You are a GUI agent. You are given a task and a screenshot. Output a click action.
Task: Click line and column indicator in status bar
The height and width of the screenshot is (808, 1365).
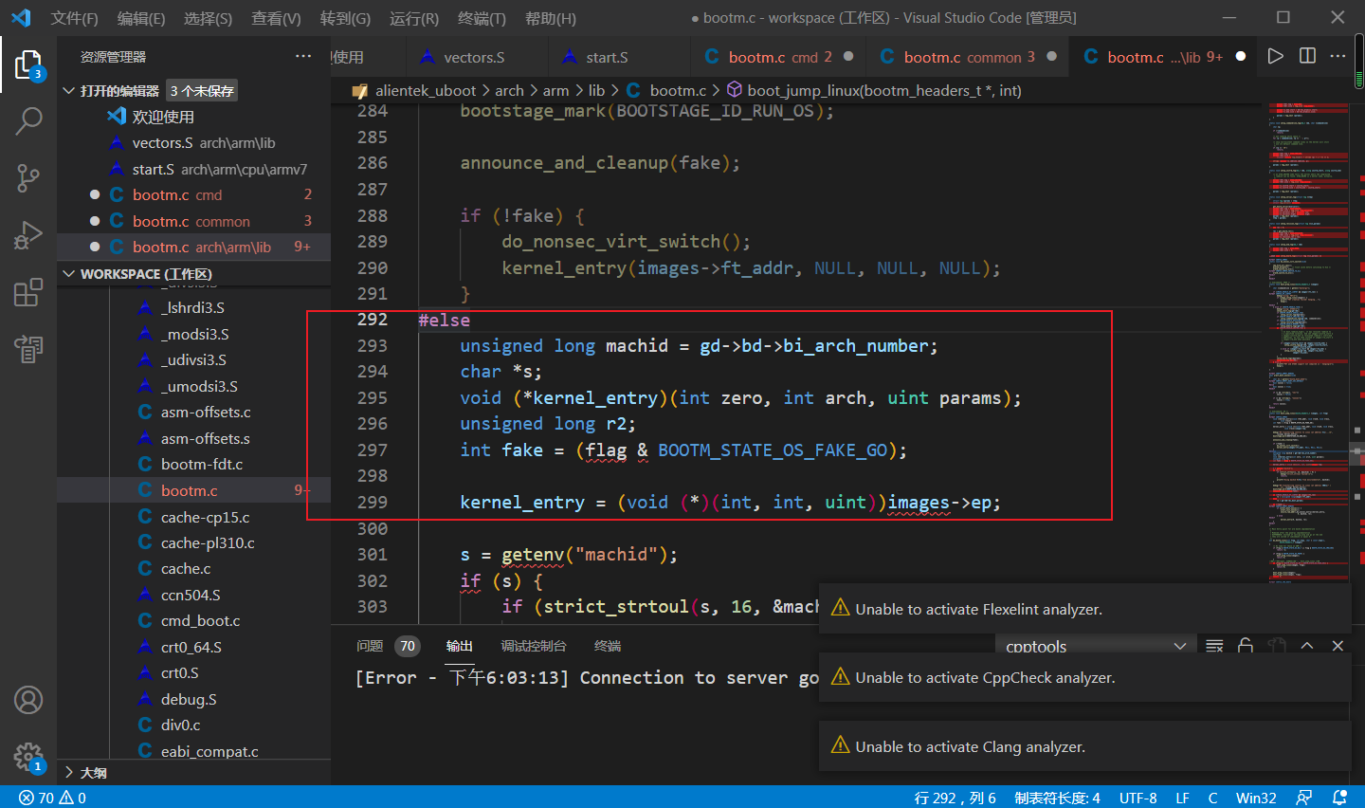point(955,798)
